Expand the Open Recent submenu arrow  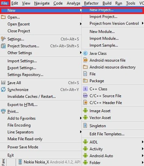80,24
